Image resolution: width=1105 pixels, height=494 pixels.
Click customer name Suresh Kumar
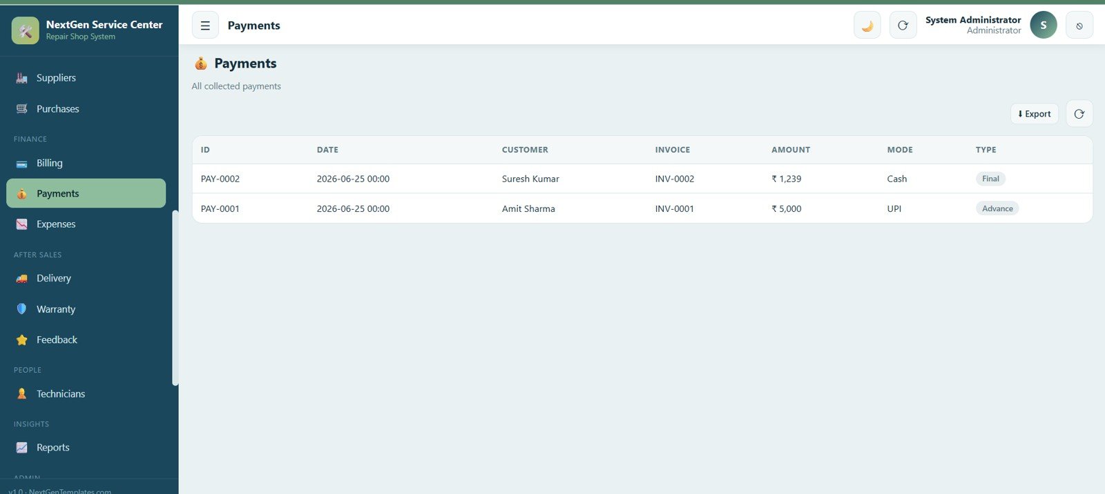click(530, 179)
